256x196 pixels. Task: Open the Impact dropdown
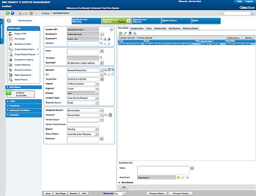[97, 84]
